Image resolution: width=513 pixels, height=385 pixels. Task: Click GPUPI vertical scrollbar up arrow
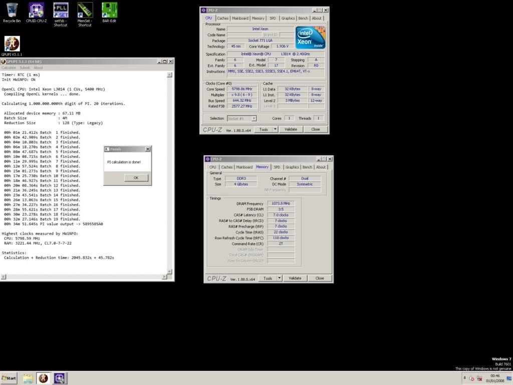[x=169, y=75]
